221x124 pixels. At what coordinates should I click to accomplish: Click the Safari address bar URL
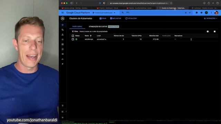pyautogui.click(x=140, y=3)
